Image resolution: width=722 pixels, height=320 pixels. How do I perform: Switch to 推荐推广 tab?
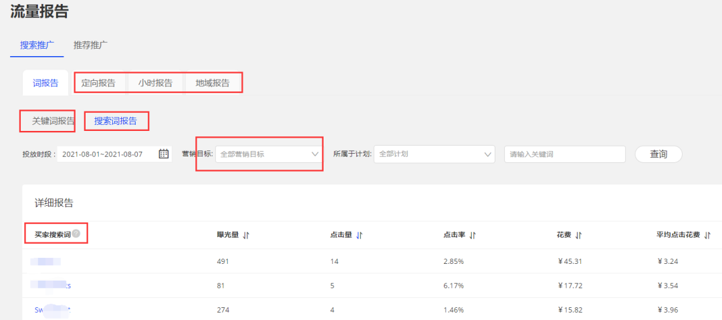91,45
